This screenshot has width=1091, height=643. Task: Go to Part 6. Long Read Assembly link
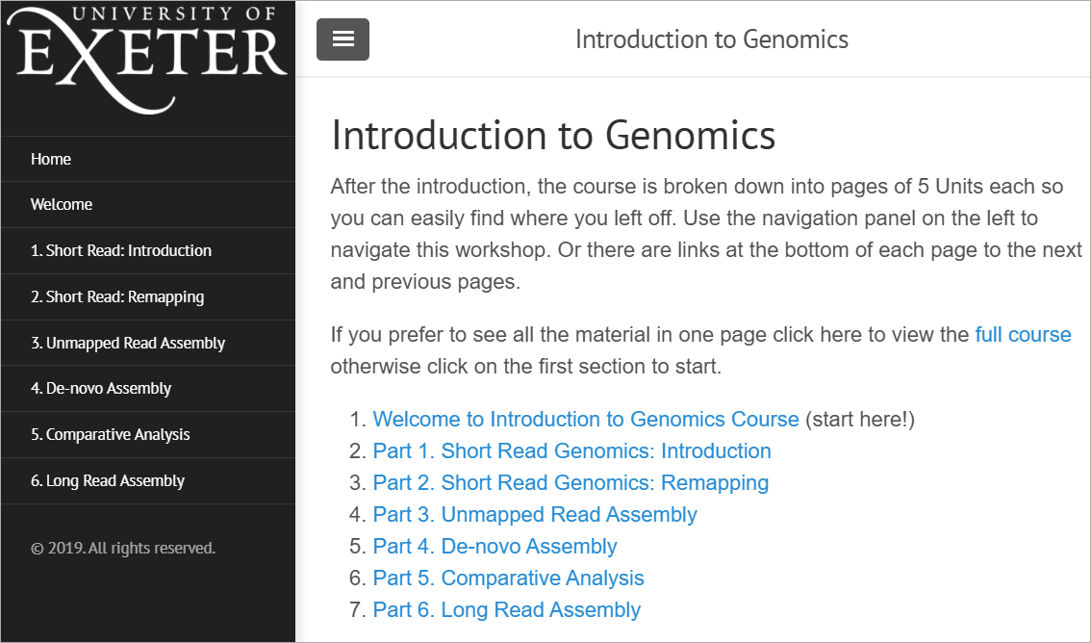(506, 610)
